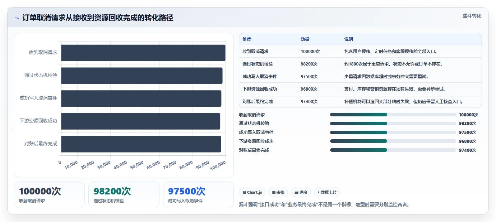Click the 成功写入取消事件 chart axis label
Image resolution: width=496 pixels, height=222 pixels.
tap(38, 98)
